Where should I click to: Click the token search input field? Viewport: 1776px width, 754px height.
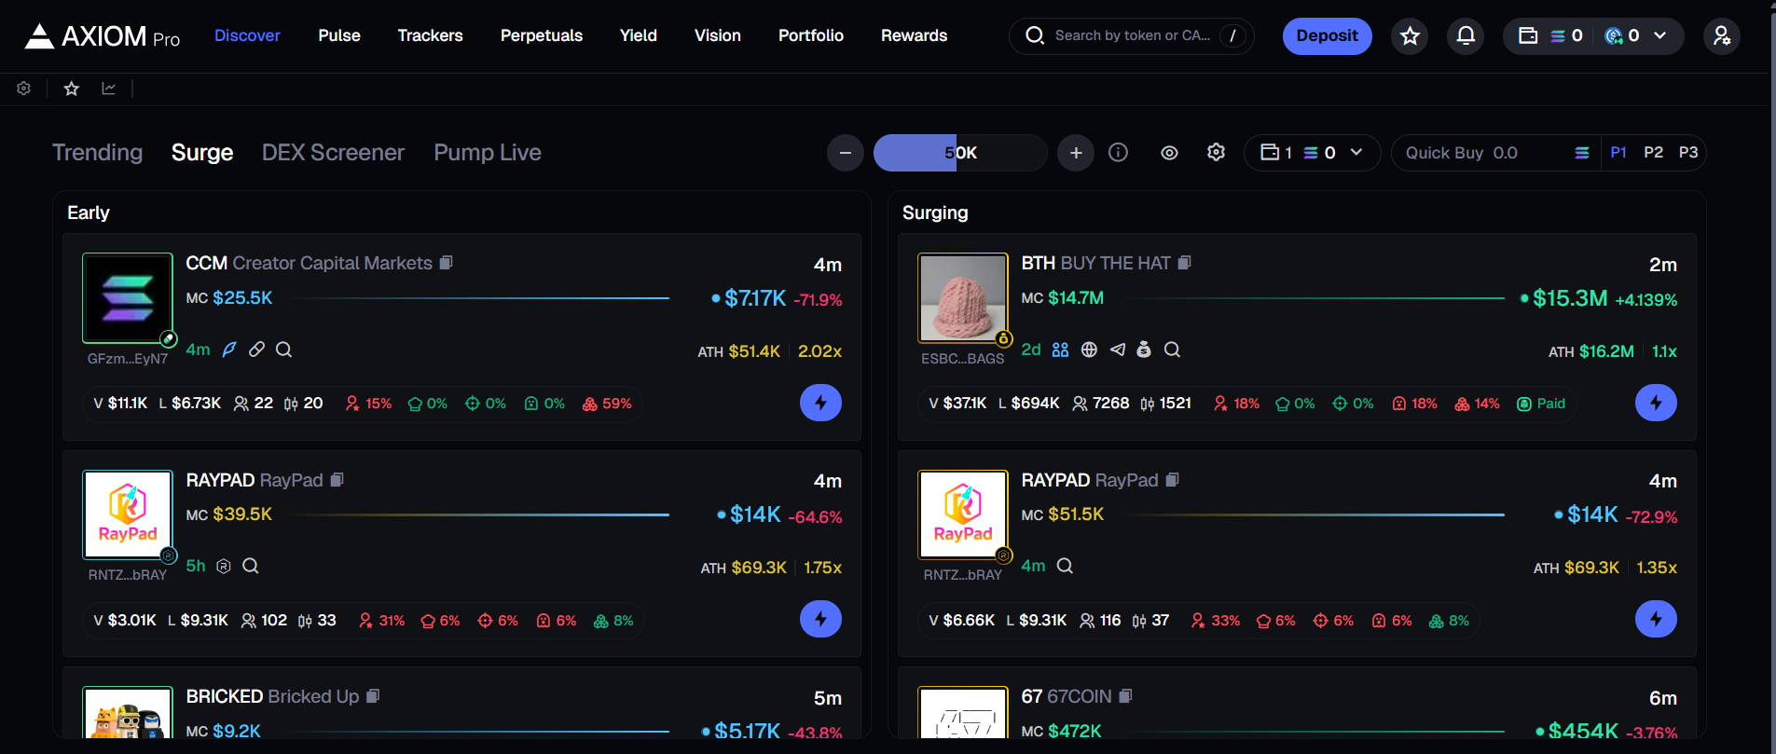[1132, 36]
